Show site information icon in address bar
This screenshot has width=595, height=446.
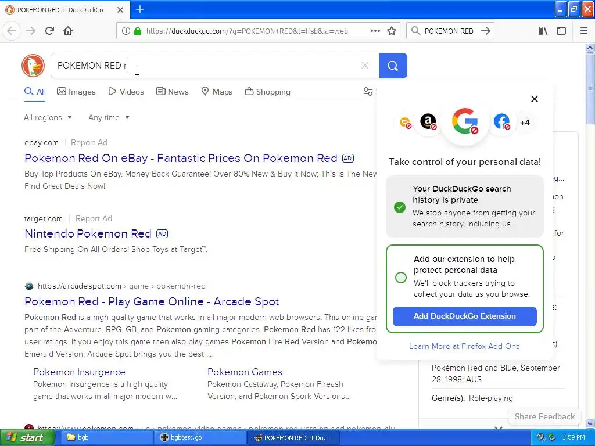(x=126, y=31)
